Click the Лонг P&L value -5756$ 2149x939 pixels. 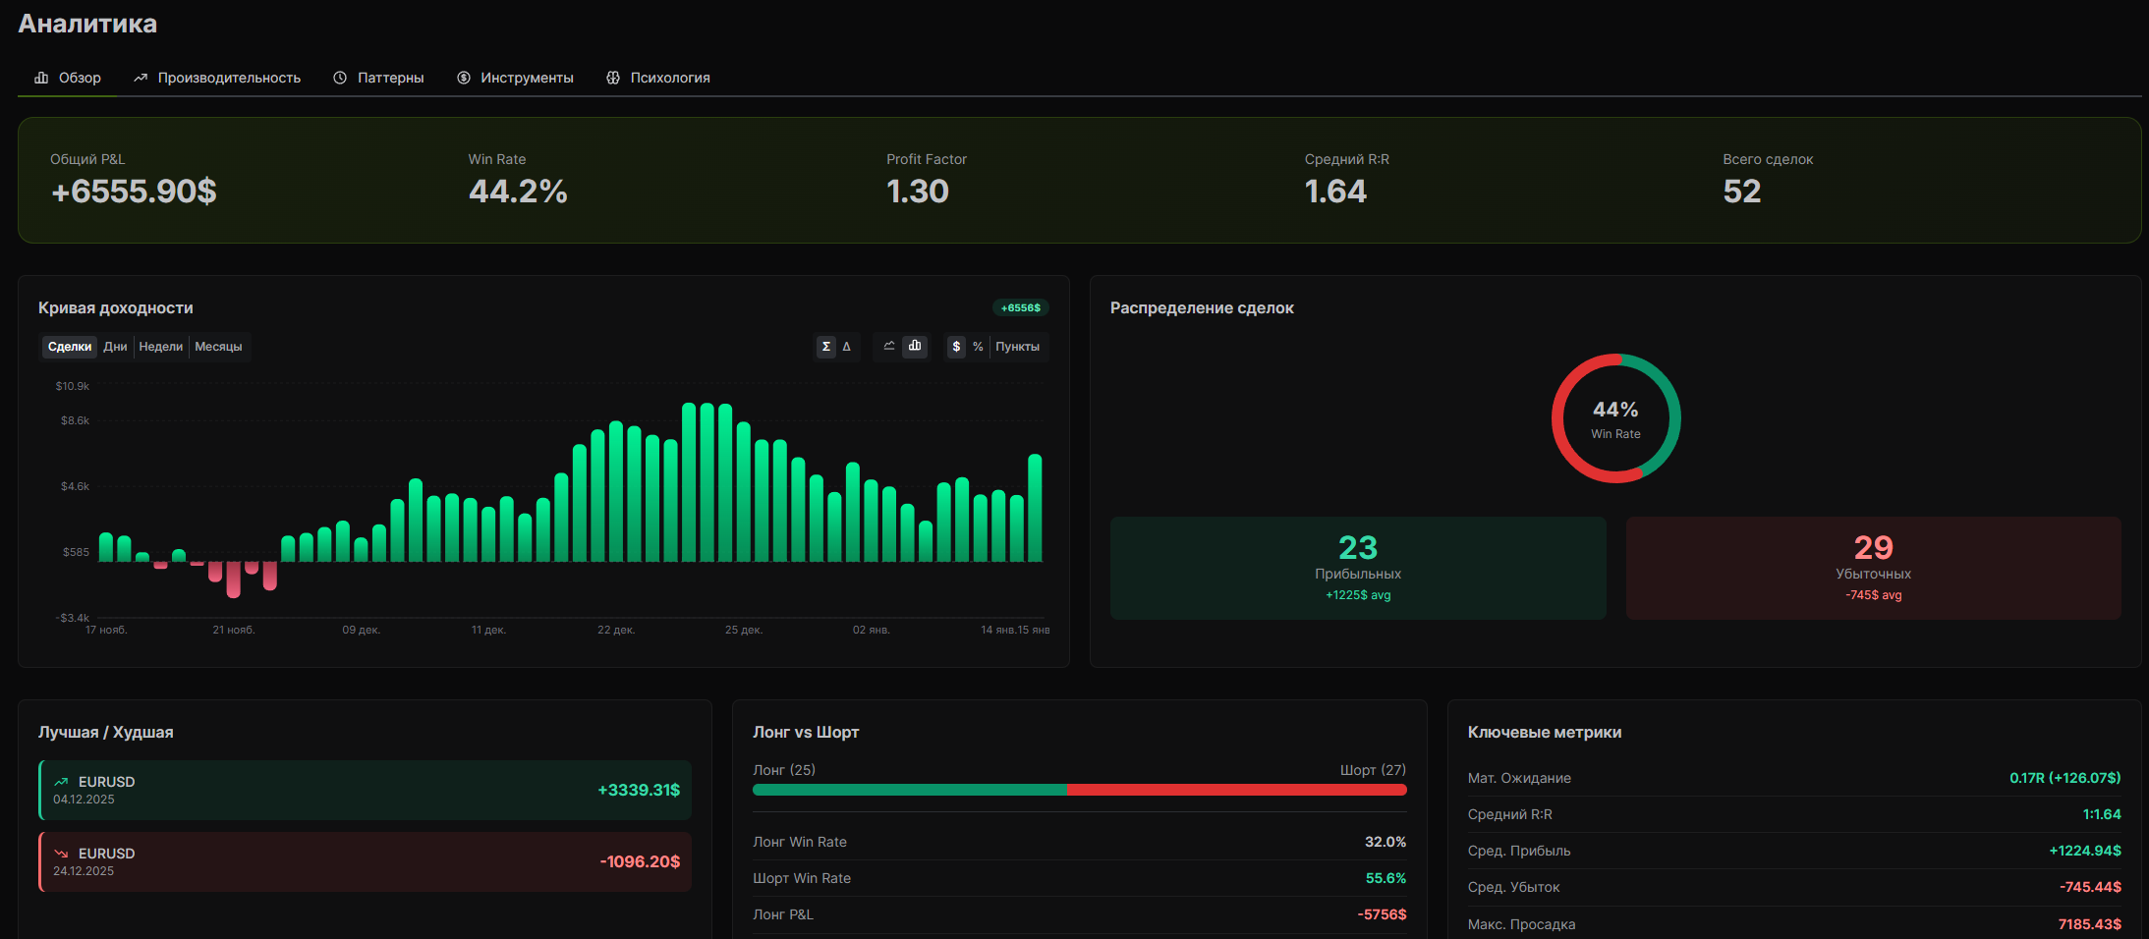[x=1382, y=914]
